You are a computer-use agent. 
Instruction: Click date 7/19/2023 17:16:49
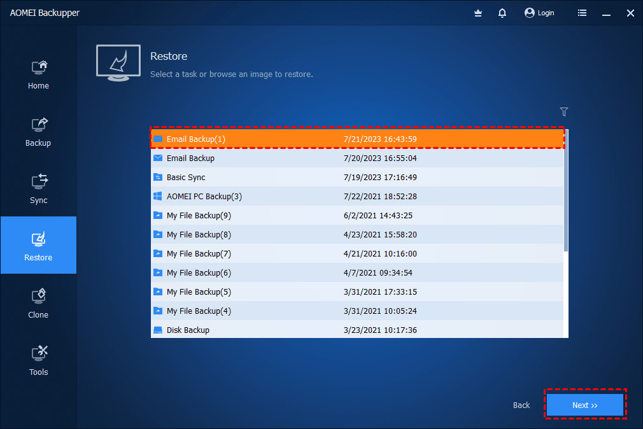pyautogui.click(x=380, y=177)
